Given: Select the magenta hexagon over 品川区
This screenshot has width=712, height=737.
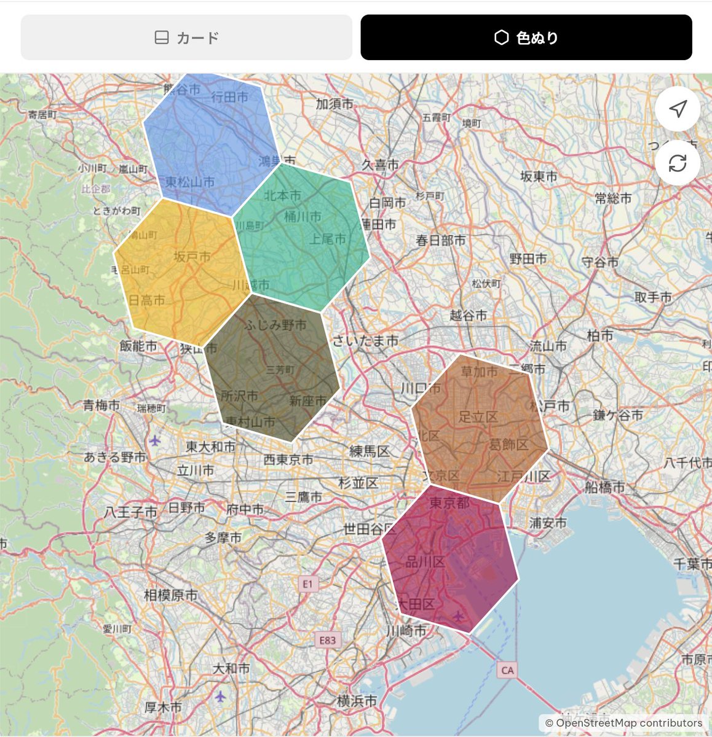Looking at the screenshot, I should pos(450,558).
